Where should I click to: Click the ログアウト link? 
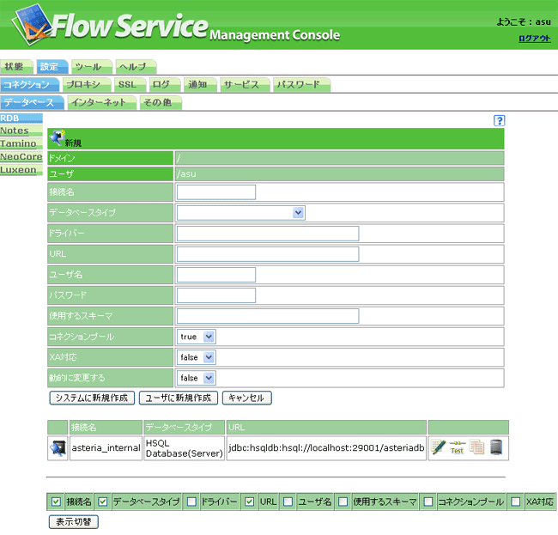(534, 39)
